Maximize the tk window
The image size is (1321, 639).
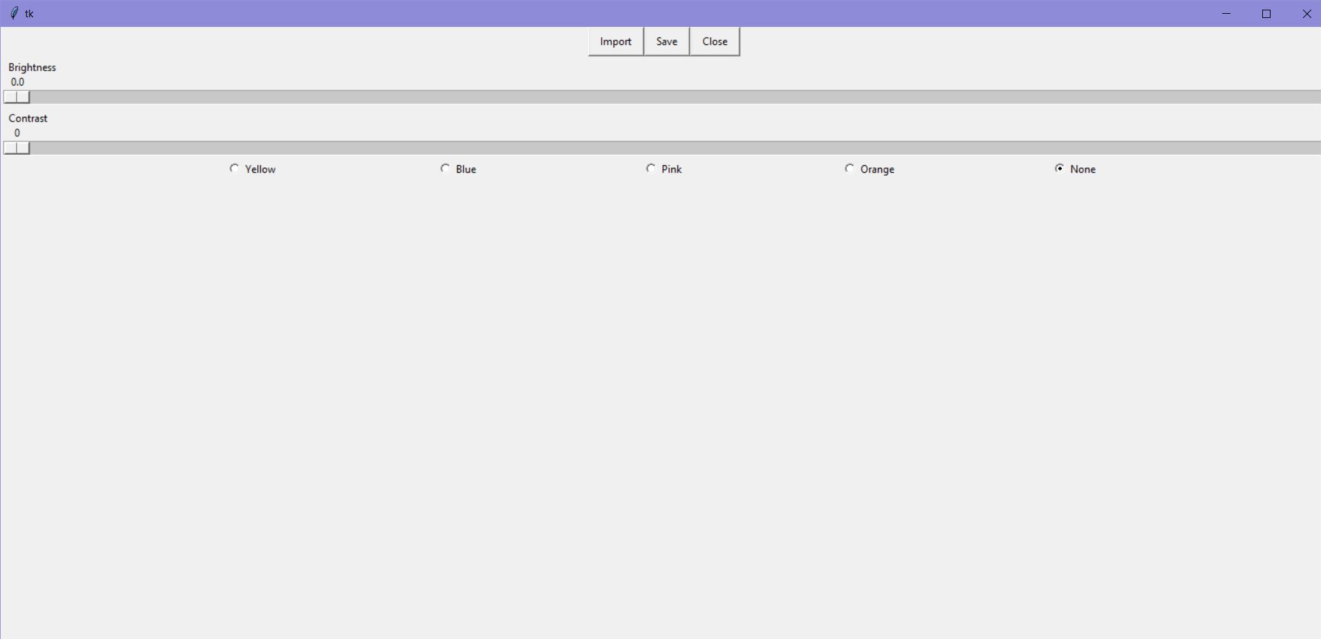pyautogui.click(x=1266, y=13)
